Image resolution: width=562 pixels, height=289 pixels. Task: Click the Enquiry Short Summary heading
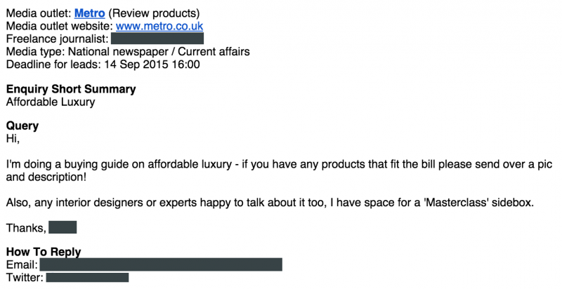[71, 89]
